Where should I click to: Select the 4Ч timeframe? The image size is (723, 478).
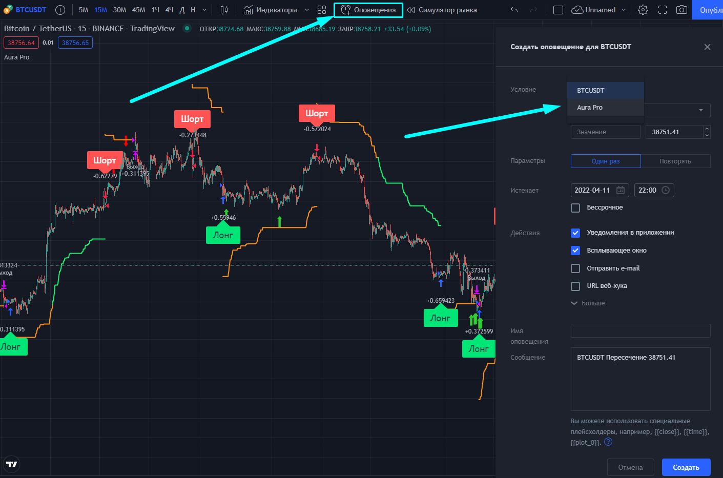coord(169,10)
